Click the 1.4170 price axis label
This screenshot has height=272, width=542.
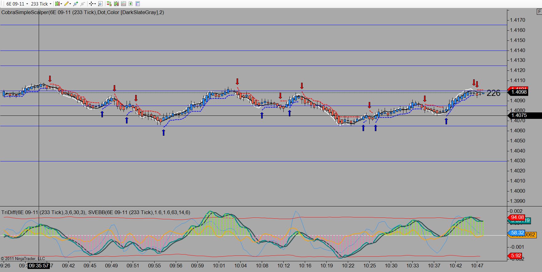517,20
